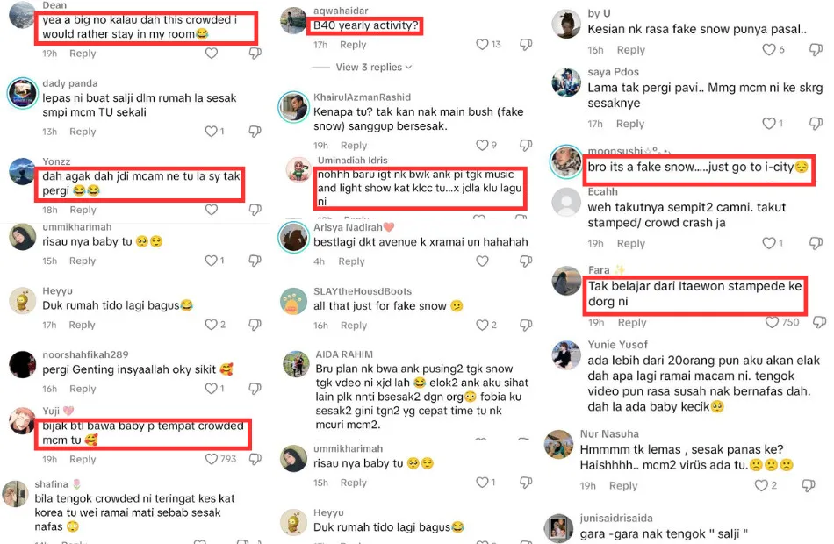The height and width of the screenshot is (544, 834).
Task: Reply to Arisya Nadirah's comment
Action: [351, 261]
